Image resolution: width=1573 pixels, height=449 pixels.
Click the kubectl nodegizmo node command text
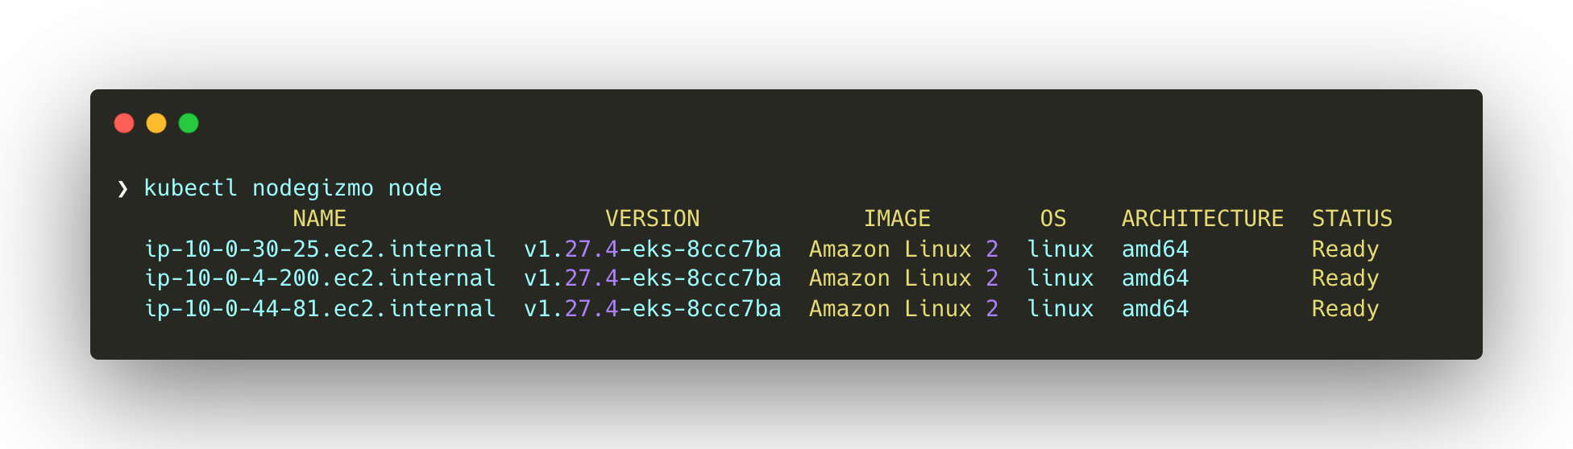point(293,188)
